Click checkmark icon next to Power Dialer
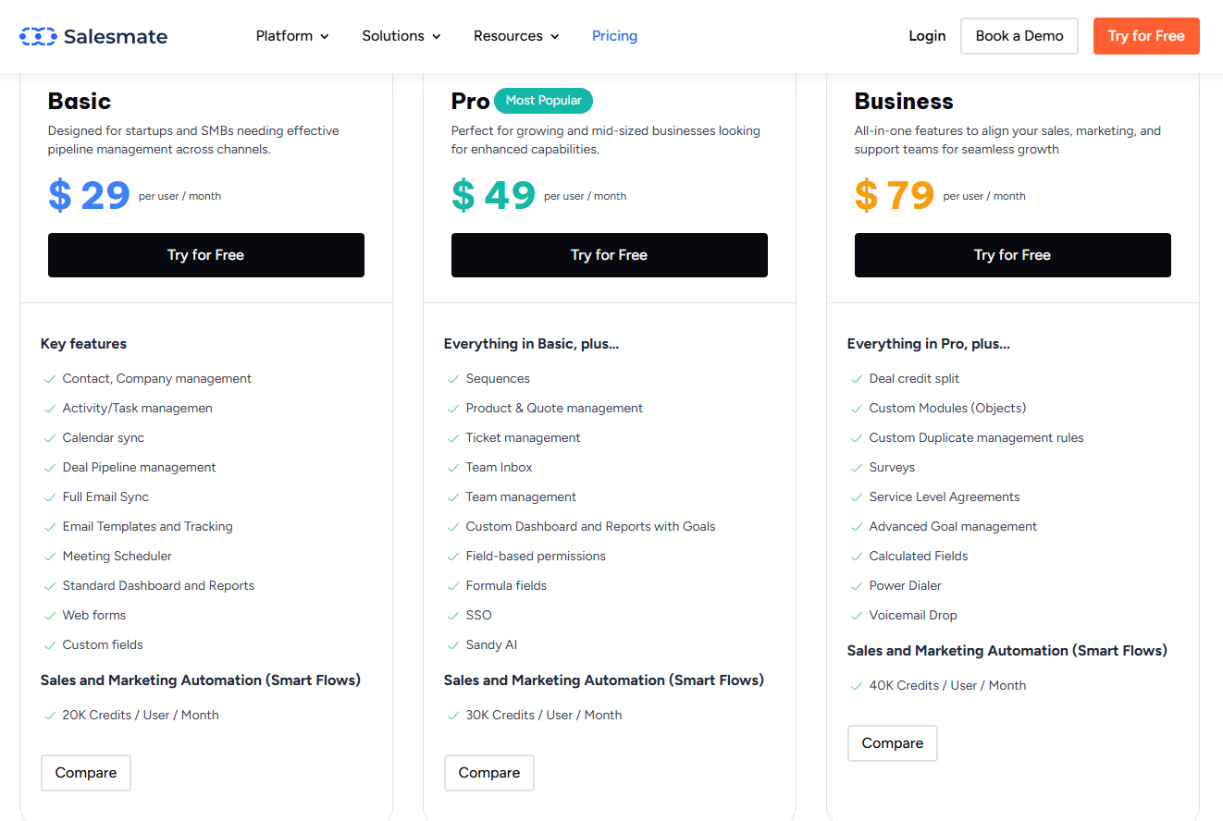The height and width of the screenshot is (821, 1223). (x=857, y=586)
